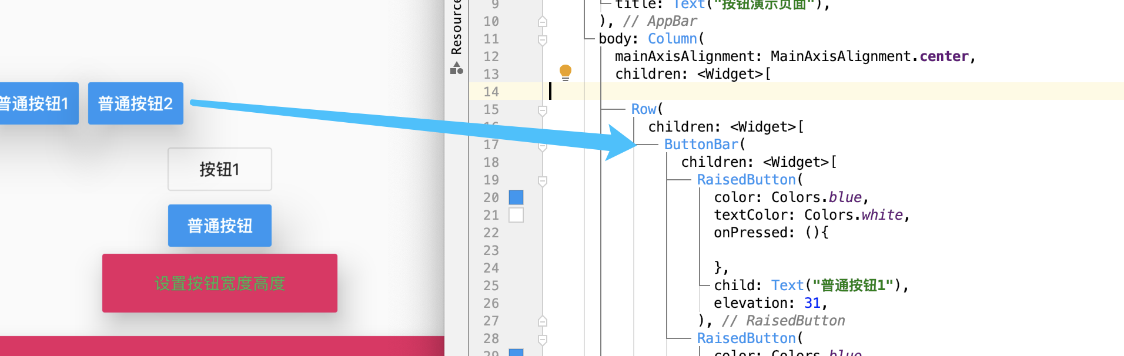Click the Row widget in code

pos(644,109)
